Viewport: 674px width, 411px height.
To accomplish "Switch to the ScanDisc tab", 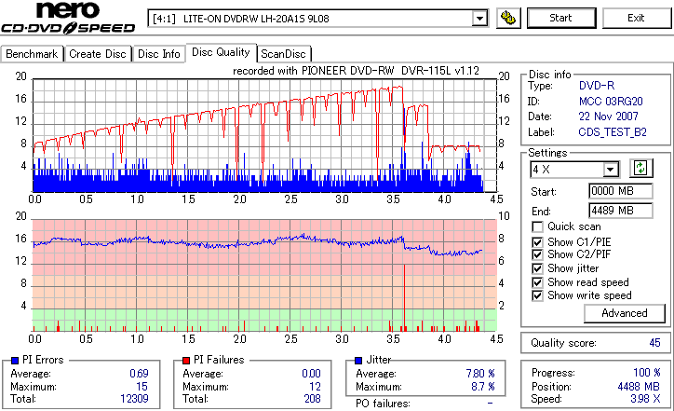I will [284, 54].
